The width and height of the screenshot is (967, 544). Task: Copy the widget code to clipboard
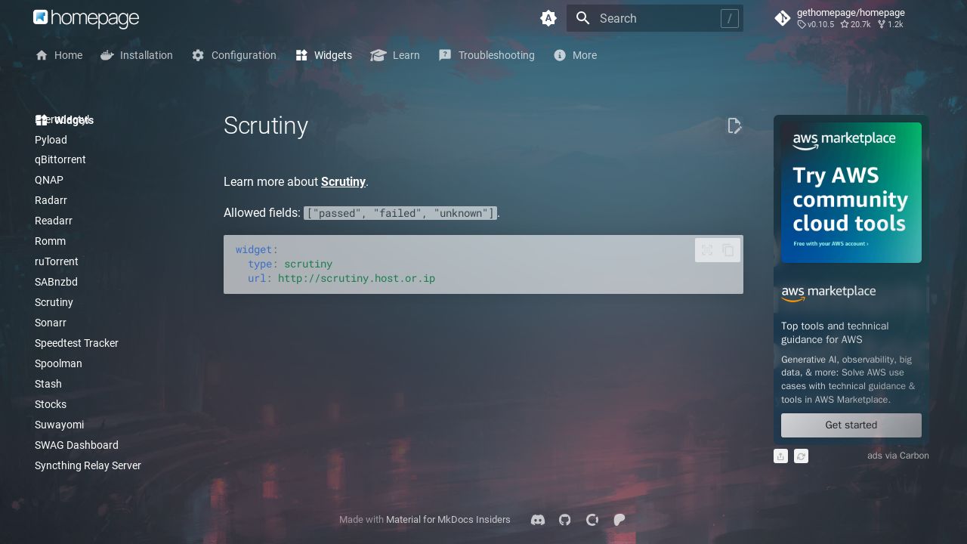click(x=728, y=250)
